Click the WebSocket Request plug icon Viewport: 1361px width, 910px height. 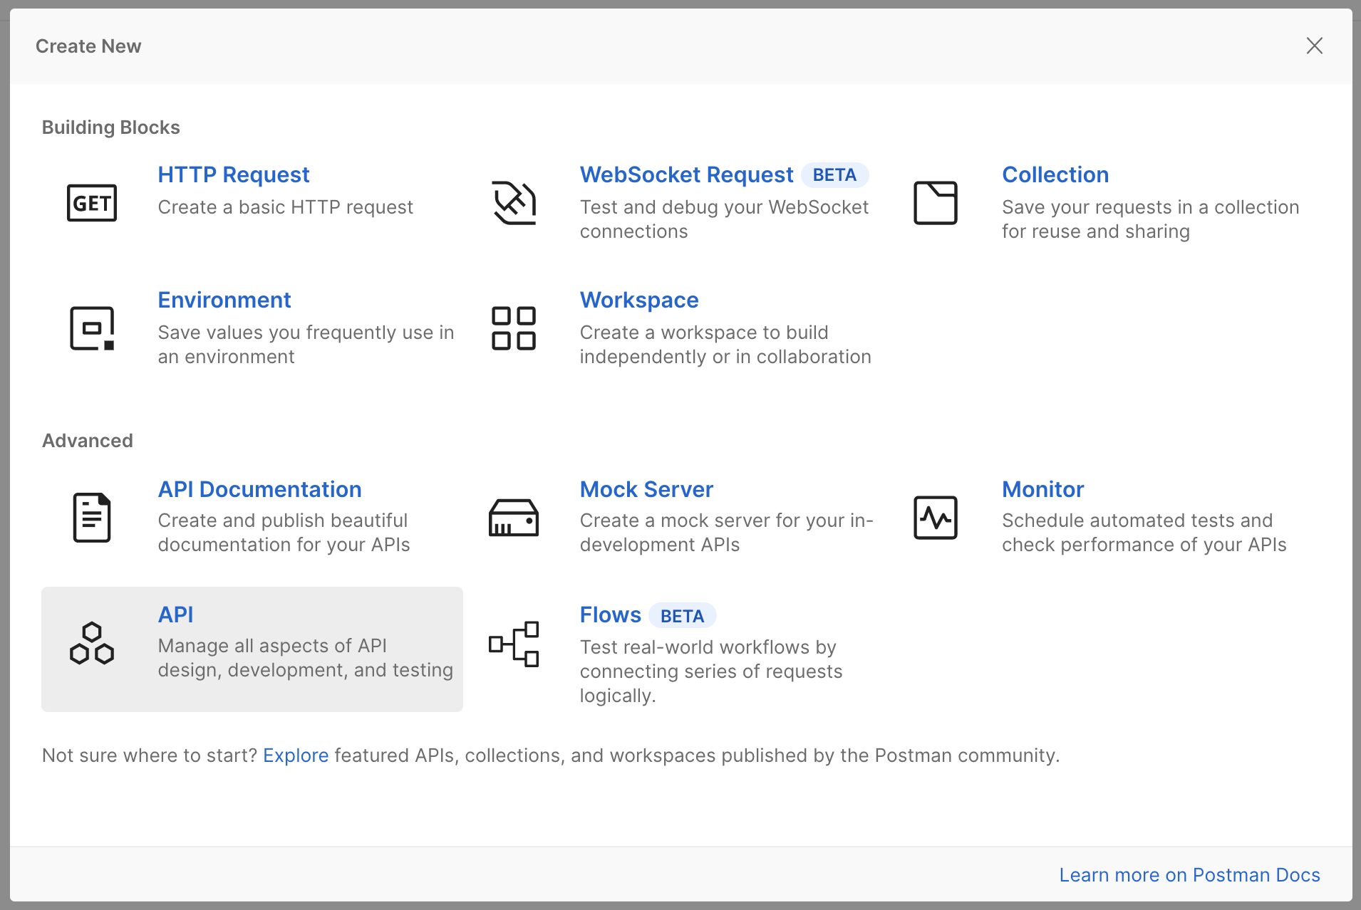(x=514, y=203)
